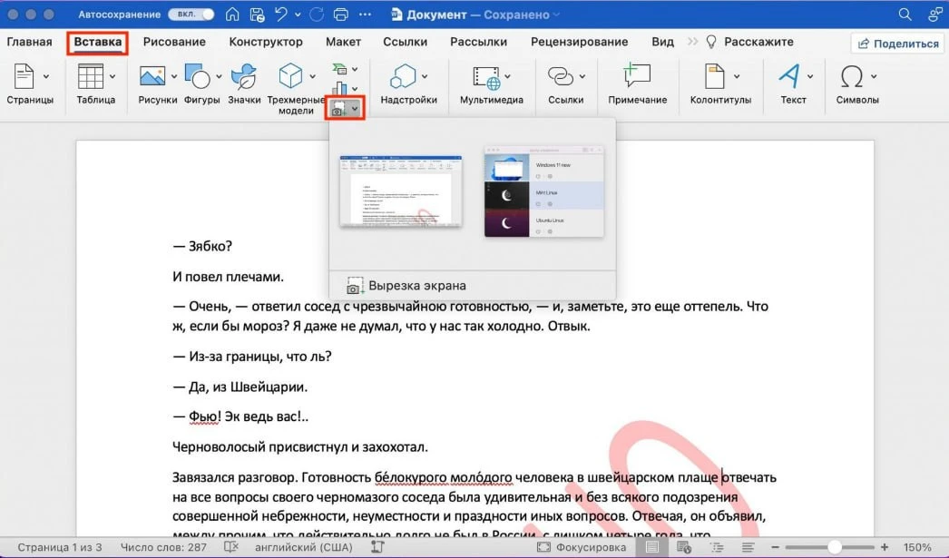The width and height of the screenshot is (949, 558).
Task: Click the английский (США) language indicator
Action: (303, 547)
